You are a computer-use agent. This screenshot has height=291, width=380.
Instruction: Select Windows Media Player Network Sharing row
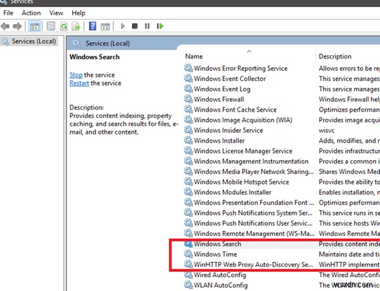(x=282, y=171)
